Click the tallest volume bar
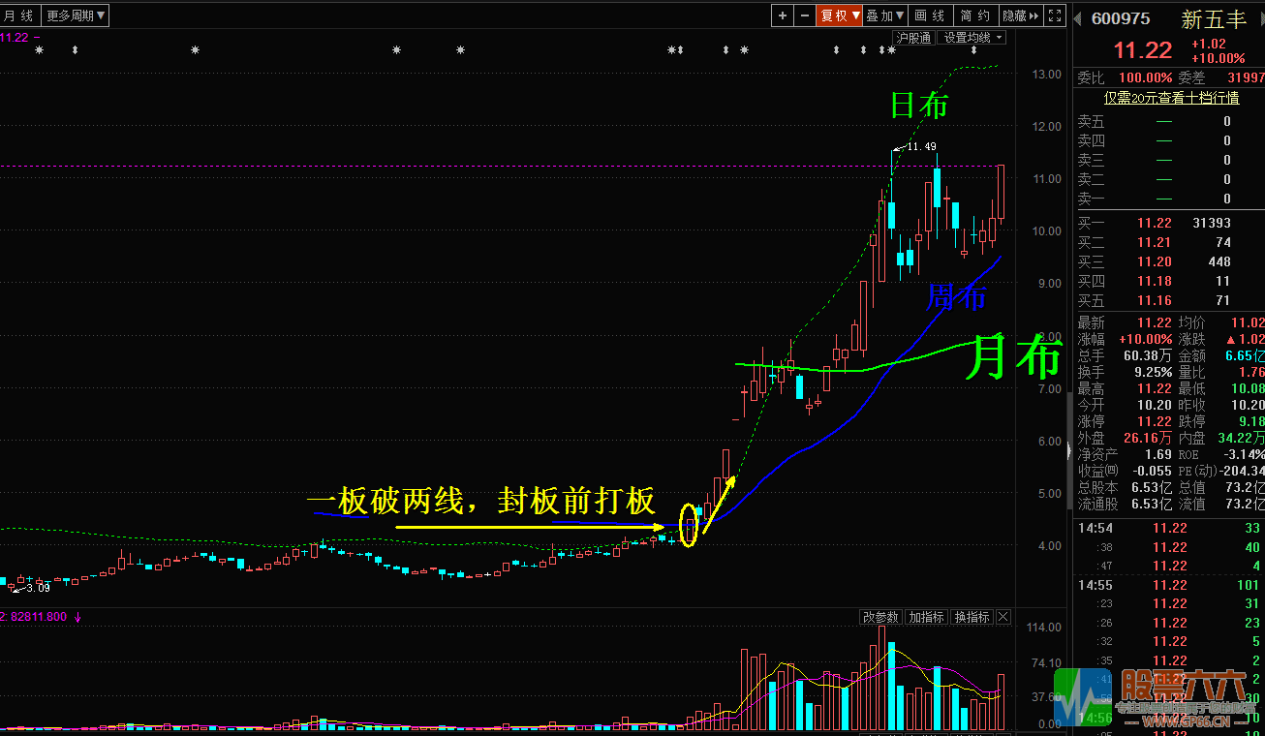The image size is (1265, 736). (881, 677)
